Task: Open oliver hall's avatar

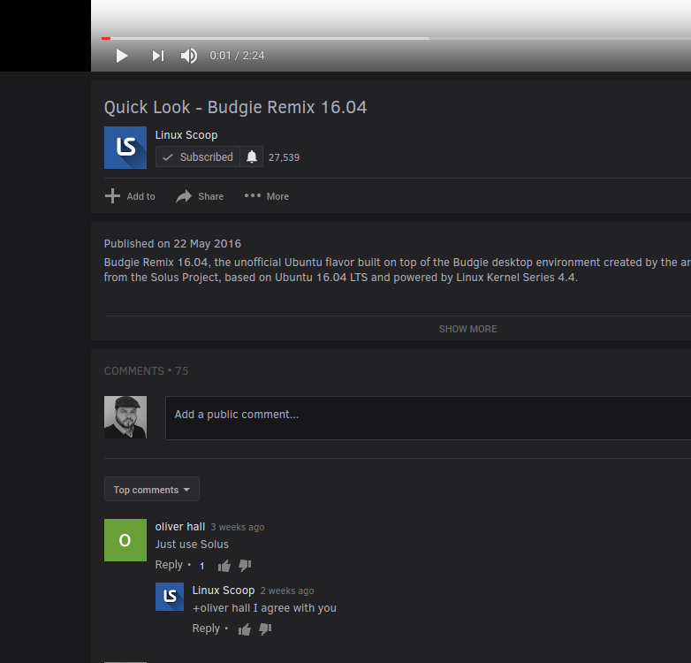Action: click(x=125, y=540)
